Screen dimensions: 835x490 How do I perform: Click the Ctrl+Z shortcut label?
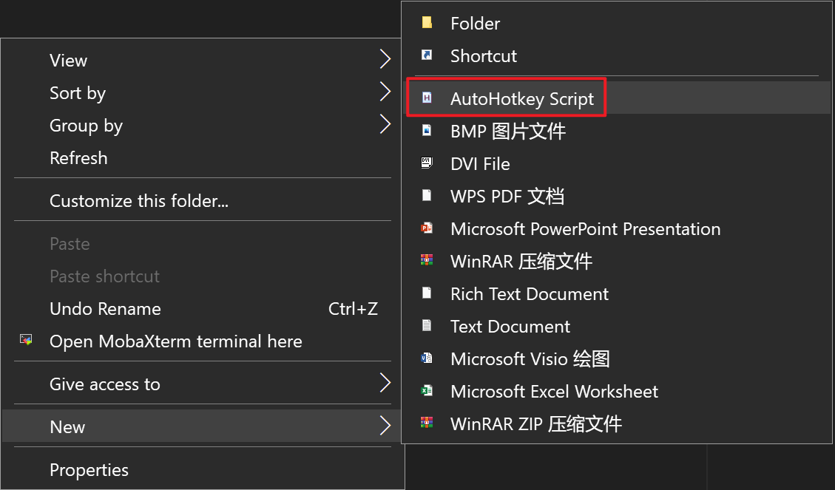tap(353, 309)
